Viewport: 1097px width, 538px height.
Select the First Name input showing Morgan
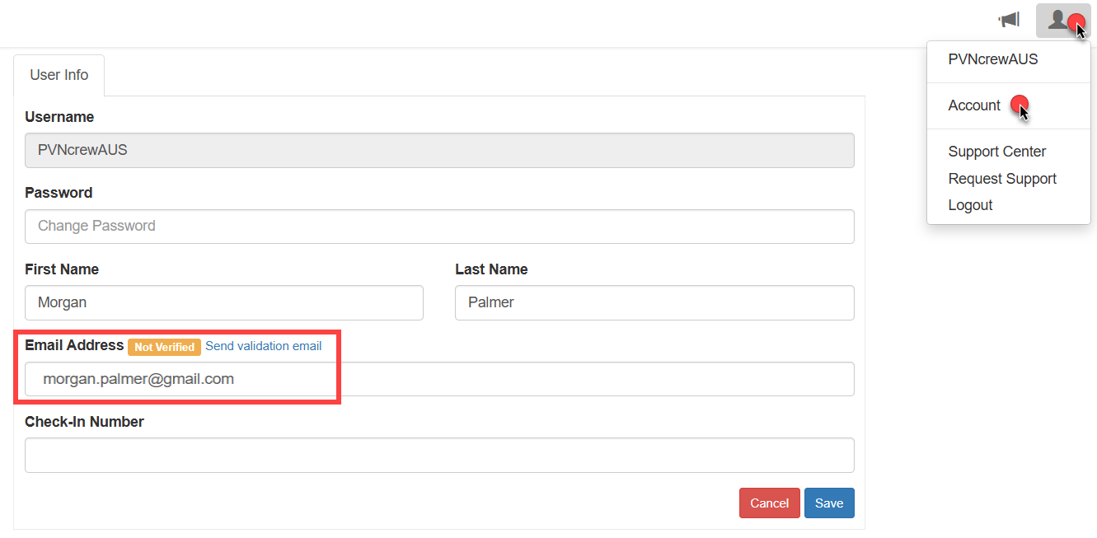[x=223, y=302]
